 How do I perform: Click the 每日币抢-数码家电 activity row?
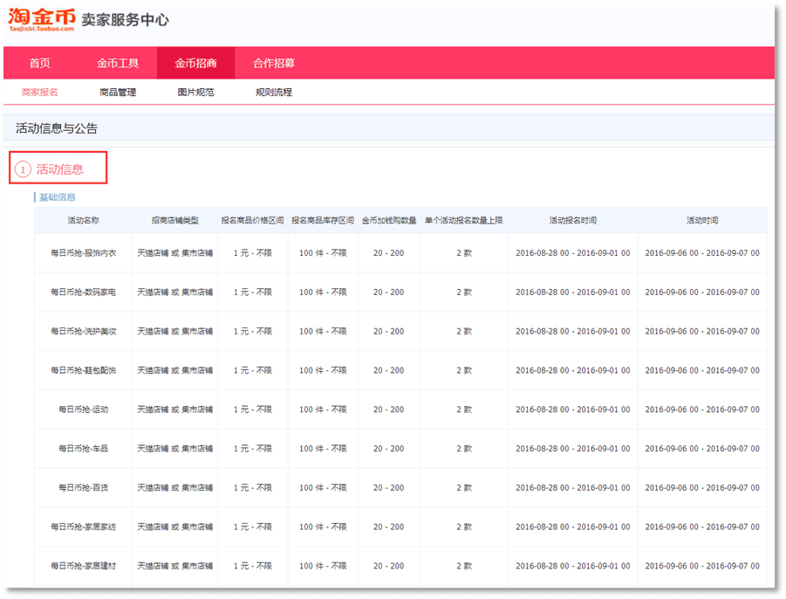click(x=83, y=292)
